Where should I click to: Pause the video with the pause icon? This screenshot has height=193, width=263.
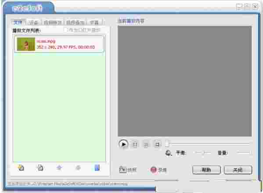[x=135, y=144]
